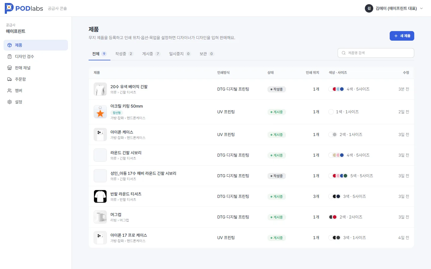The image size is (431, 269).
Task: Expand the account dropdown chevron
Action: click(421, 8)
